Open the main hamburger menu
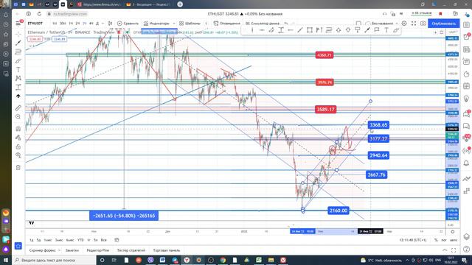472x265 pixels. [x=18, y=24]
